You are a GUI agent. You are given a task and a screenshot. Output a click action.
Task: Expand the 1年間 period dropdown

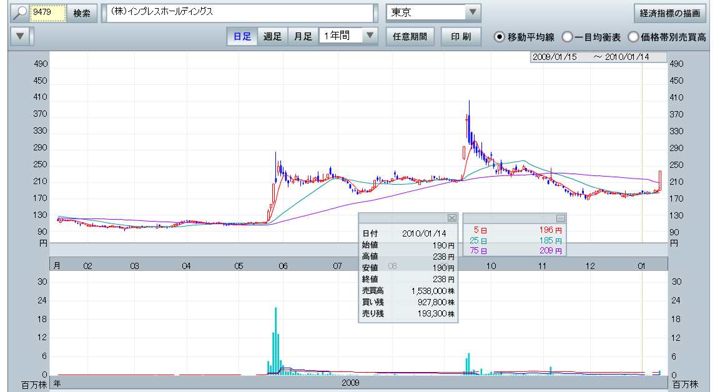[370, 36]
